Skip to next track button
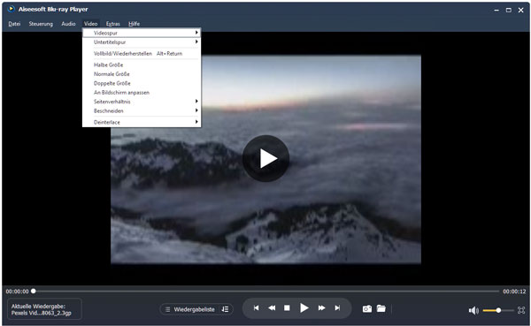The height and width of the screenshot is (326, 531). click(337, 308)
